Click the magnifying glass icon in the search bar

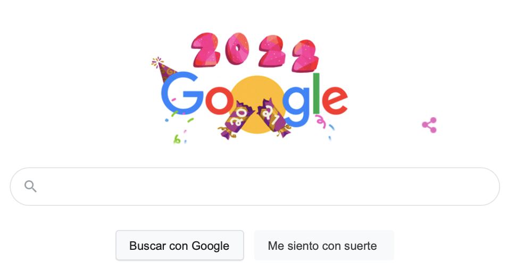[x=30, y=186]
